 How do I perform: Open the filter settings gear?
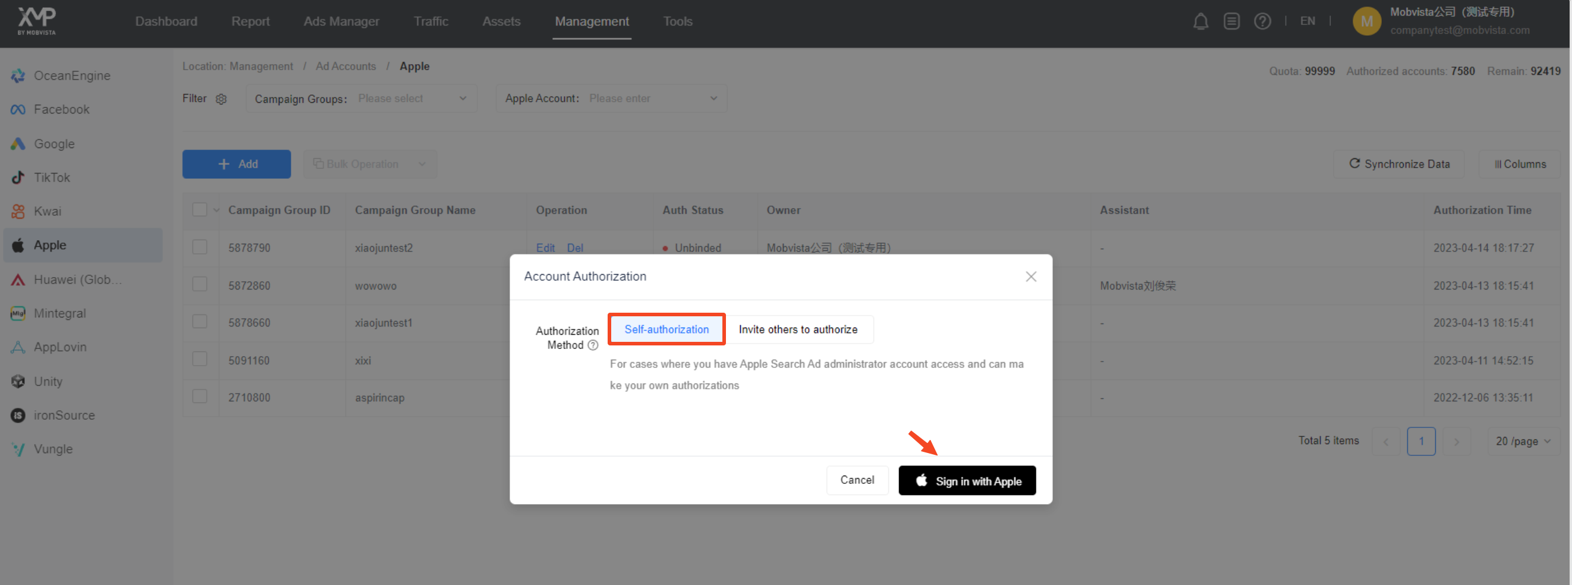221,98
